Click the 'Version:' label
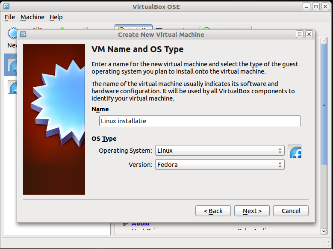The width and height of the screenshot is (333, 249). 140,165
